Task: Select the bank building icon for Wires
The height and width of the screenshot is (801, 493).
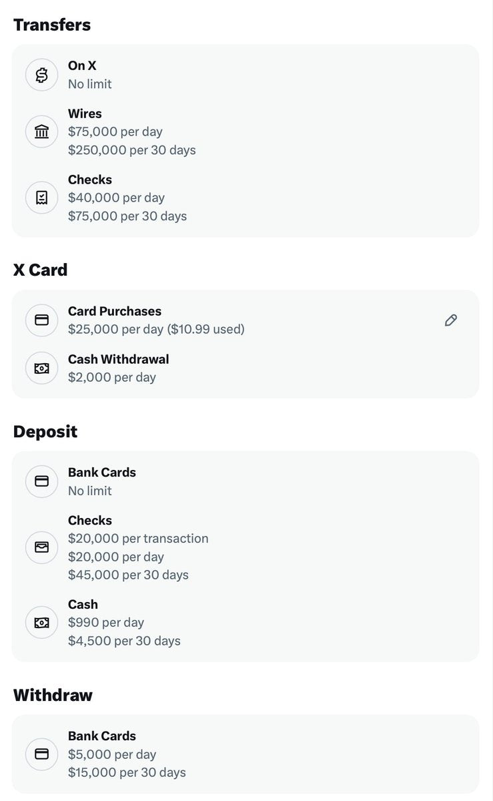Action: pyautogui.click(x=41, y=131)
